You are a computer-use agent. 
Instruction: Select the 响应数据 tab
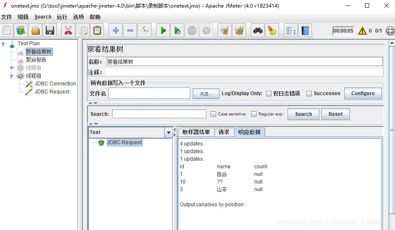coord(250,132)
